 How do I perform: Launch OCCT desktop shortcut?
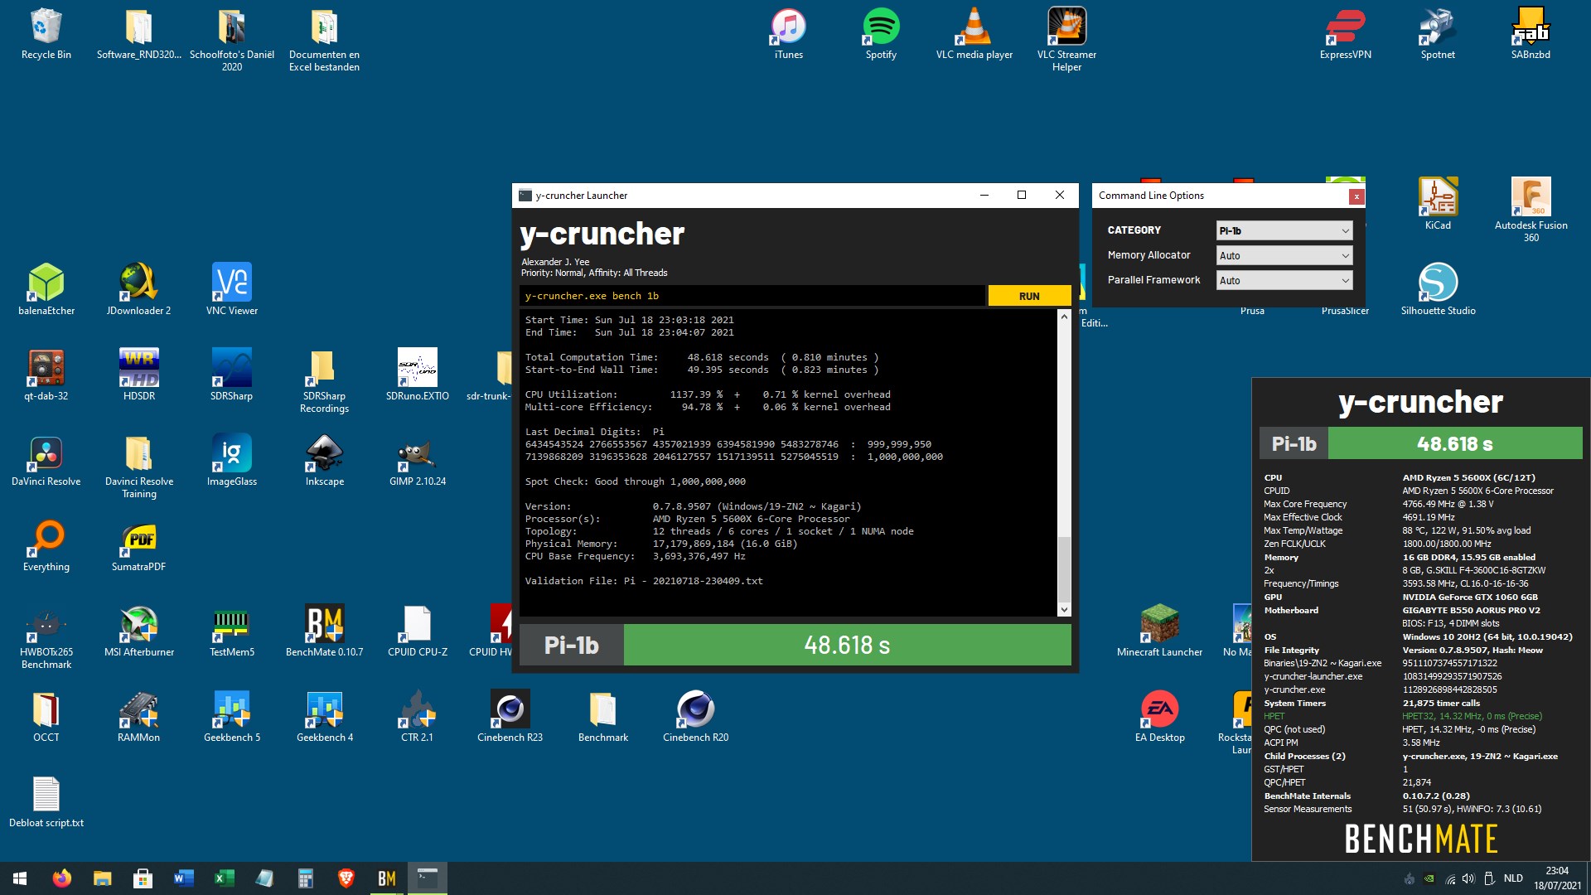[x=46, y=717]
